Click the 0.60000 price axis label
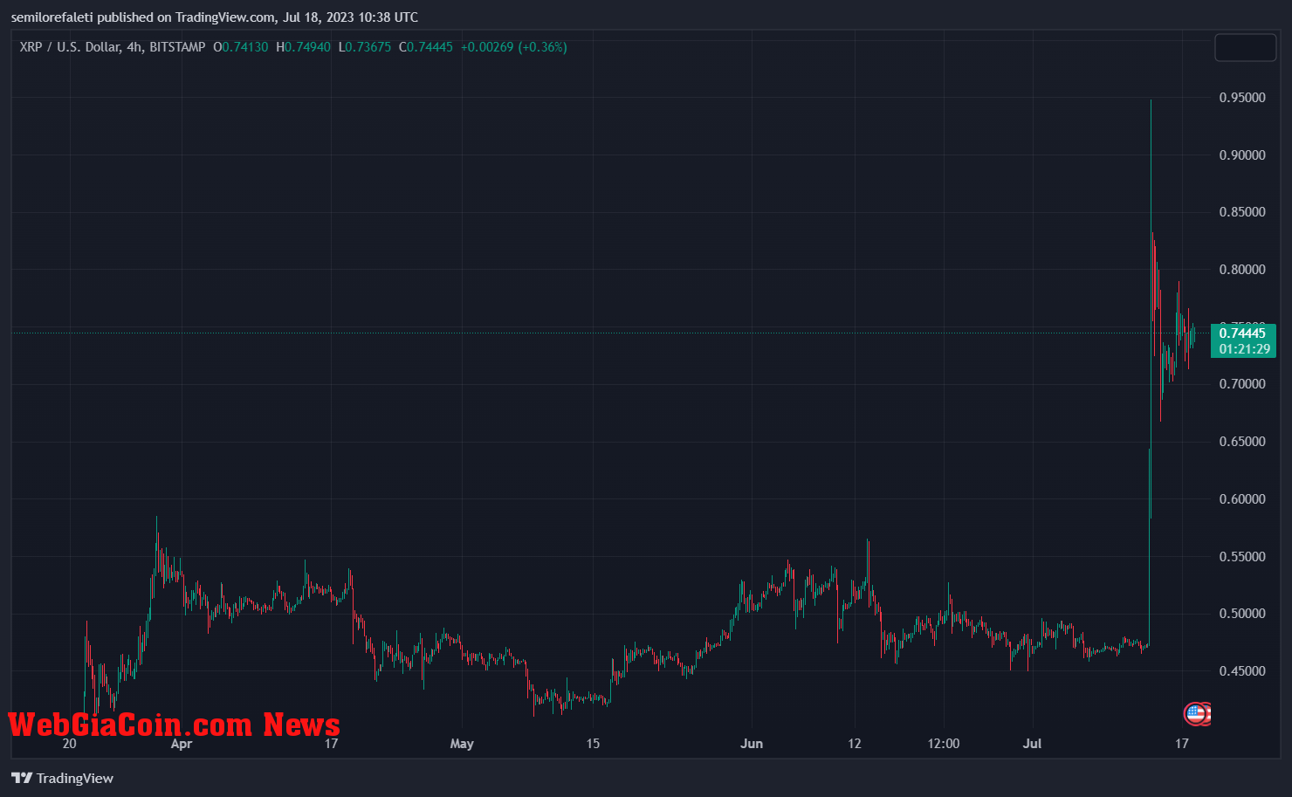The width and height of the screenshot is (1292, 797). tap(1242, 499)
